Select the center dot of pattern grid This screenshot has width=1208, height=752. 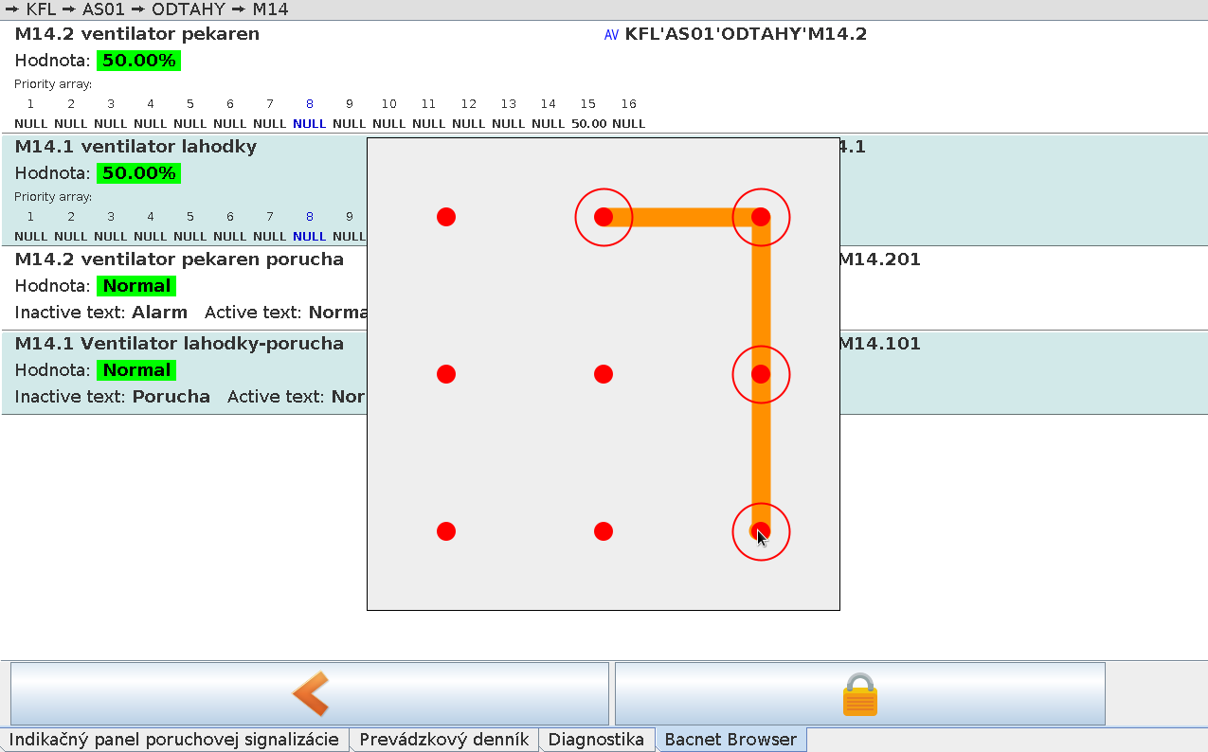(x=604, y=374)
